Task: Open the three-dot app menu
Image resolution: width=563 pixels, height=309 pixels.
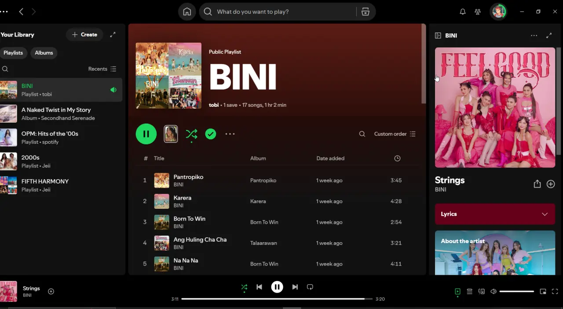Action: (4, 12)
